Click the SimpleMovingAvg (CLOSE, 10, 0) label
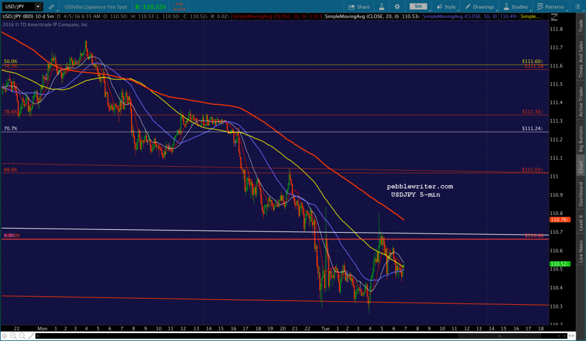 coord(269,17)
